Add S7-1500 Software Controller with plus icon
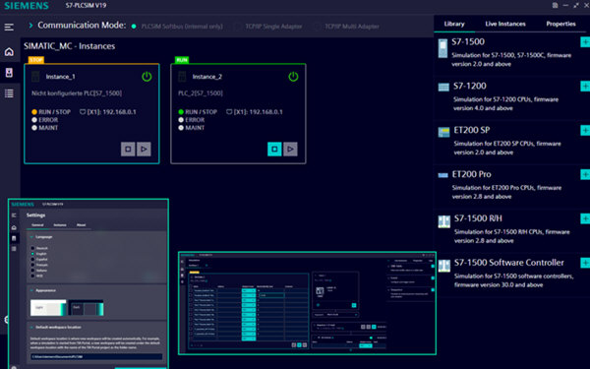The image size is (590, 369). 585,263
